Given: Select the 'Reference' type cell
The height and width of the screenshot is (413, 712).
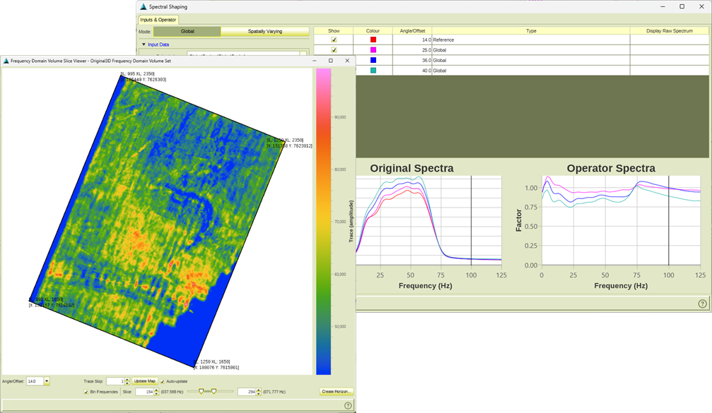Looking at the screenshot, I should (531, 40).
